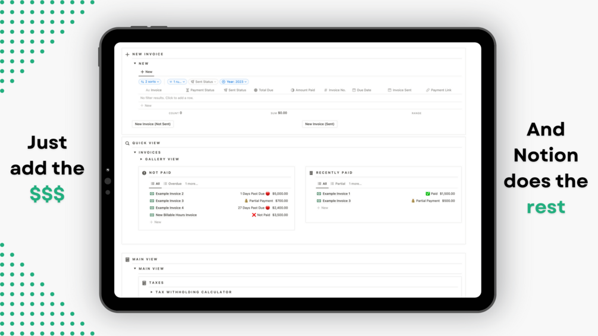Click the SUM $0.00 calculation cell
Image resolution: width=598 pixels, height=336 pixels.
coord(279,113)
